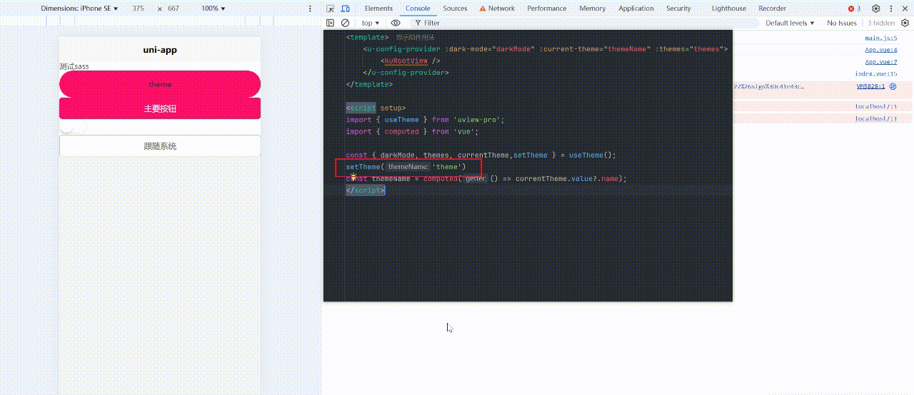Tap the pink theme button
914x395 pixels.
coord(160,84)
